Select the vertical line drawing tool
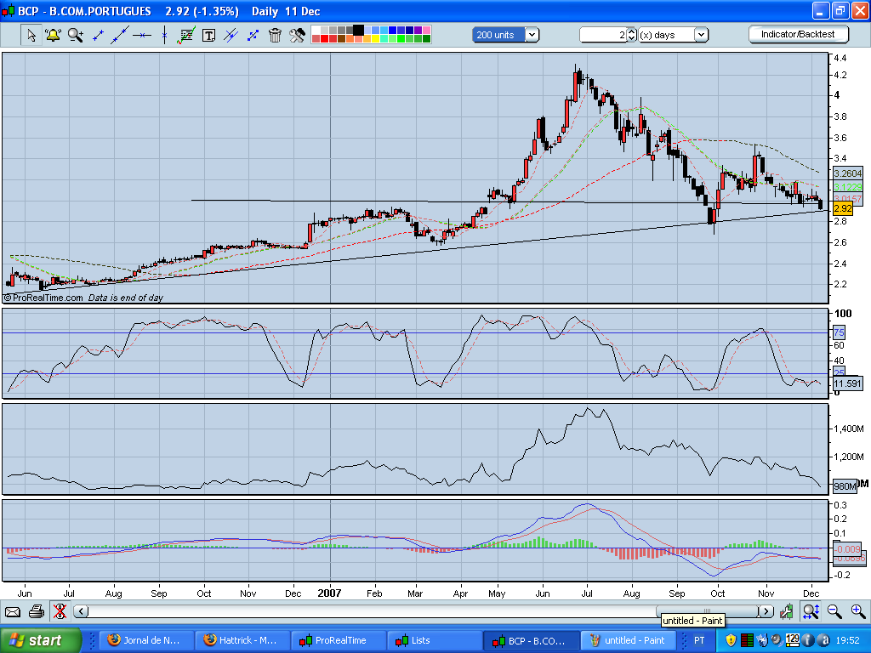The width and height of the screenshot is (871, 653). [x=164, y=35]
